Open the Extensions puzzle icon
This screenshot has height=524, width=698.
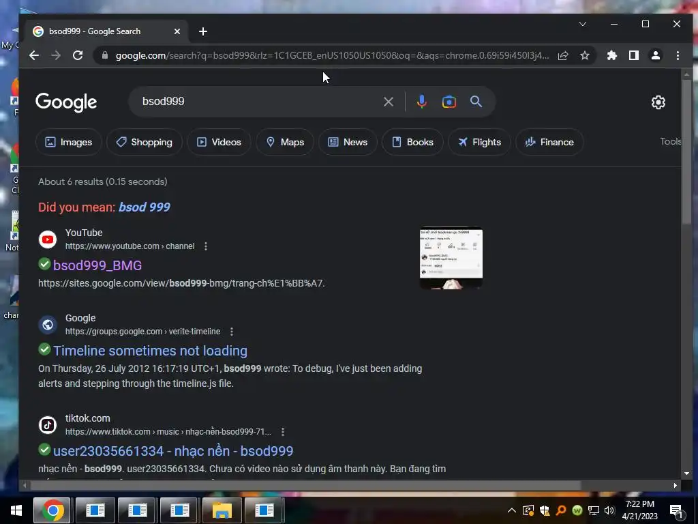click(612, 55)
